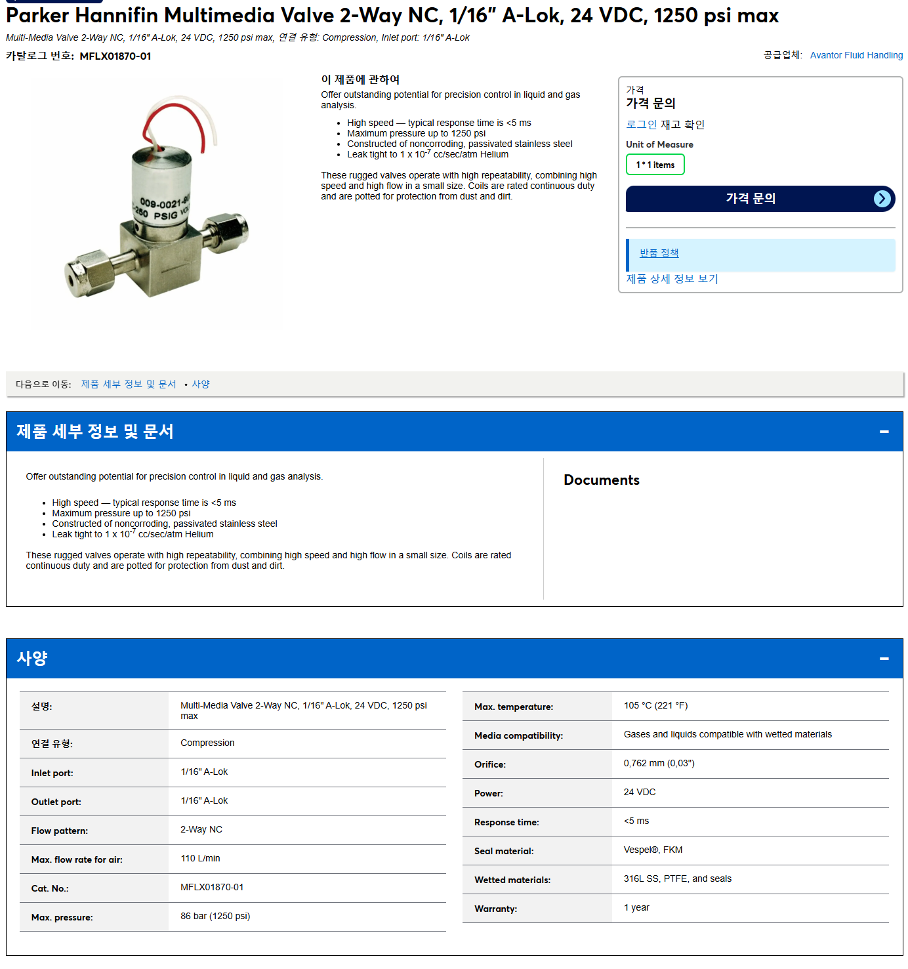This screenshot has width=908, height=969.
Task: Click the 1/16" A-Lok Outlet port value
Action: pyautogui.click(x=204, y=800)
